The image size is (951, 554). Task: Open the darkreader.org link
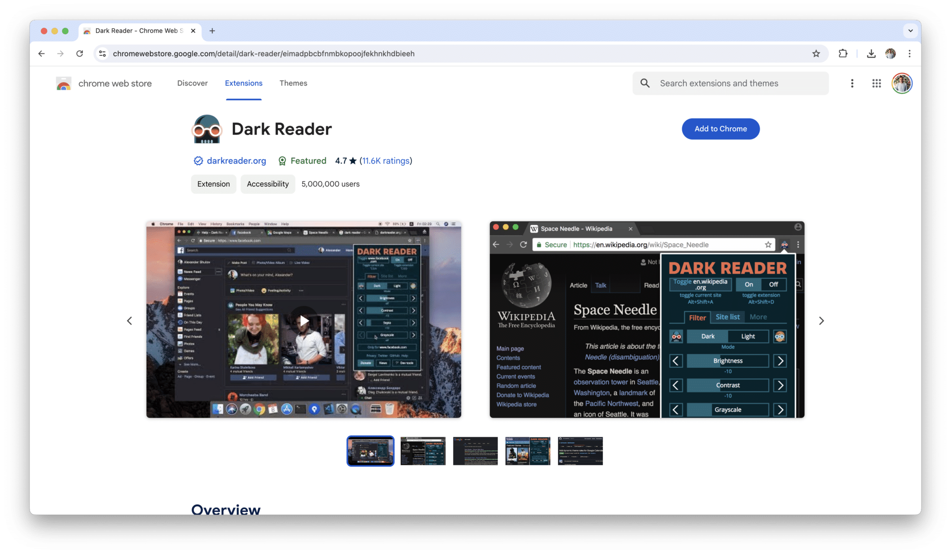(236, 161)
